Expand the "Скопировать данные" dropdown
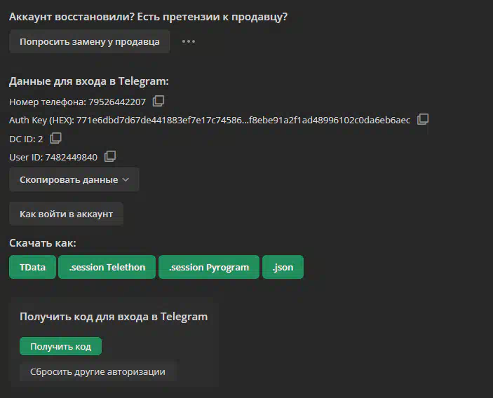The image size is (493, 398). [x=74, y=179]
